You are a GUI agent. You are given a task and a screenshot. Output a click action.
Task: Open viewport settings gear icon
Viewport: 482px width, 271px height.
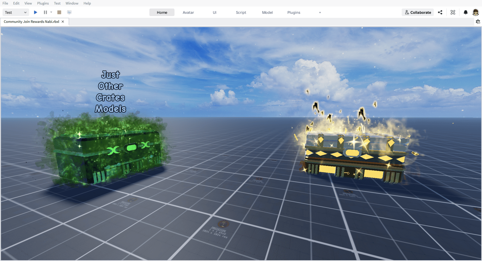[x=478, y=22]
